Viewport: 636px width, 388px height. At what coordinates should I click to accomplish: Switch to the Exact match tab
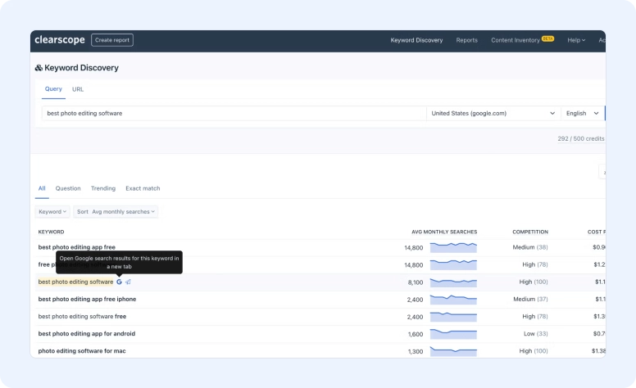pos(143,188)
